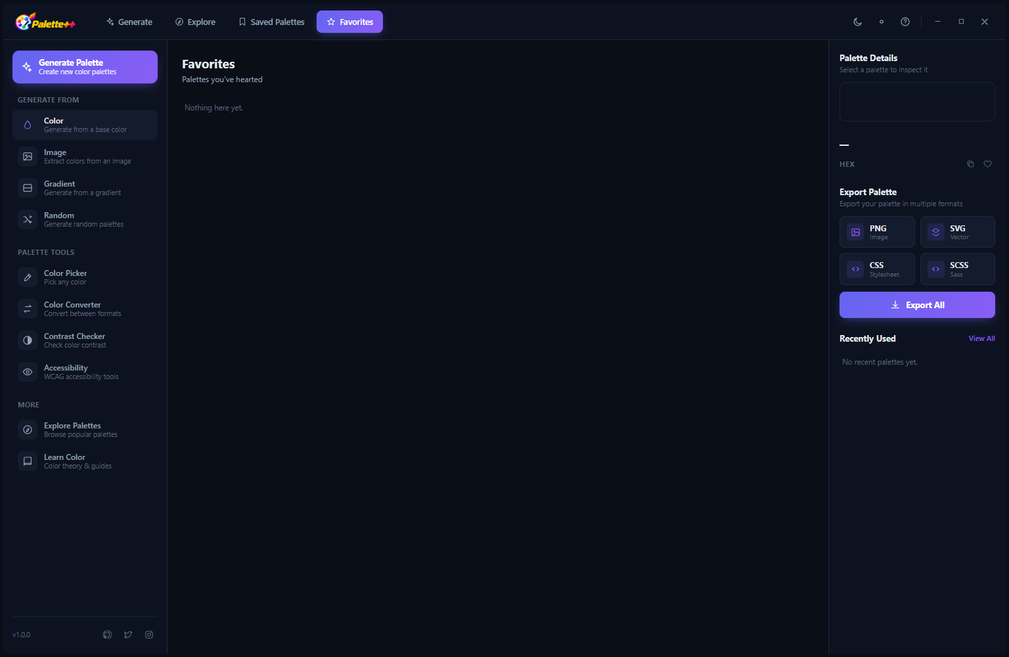Maximize the application window

pos(961,22)
